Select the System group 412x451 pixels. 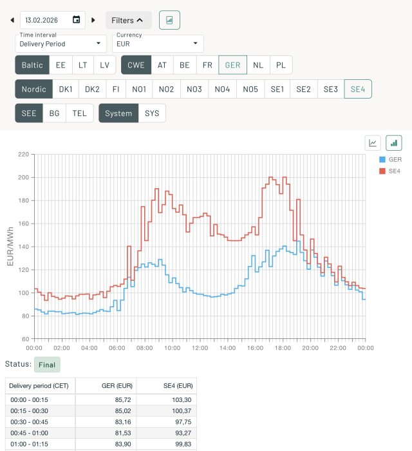(118, 113)
